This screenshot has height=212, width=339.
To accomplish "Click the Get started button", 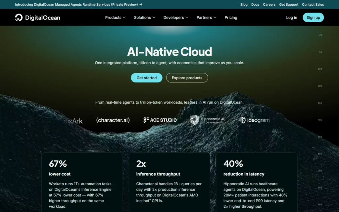I will [x=147, y=78].
